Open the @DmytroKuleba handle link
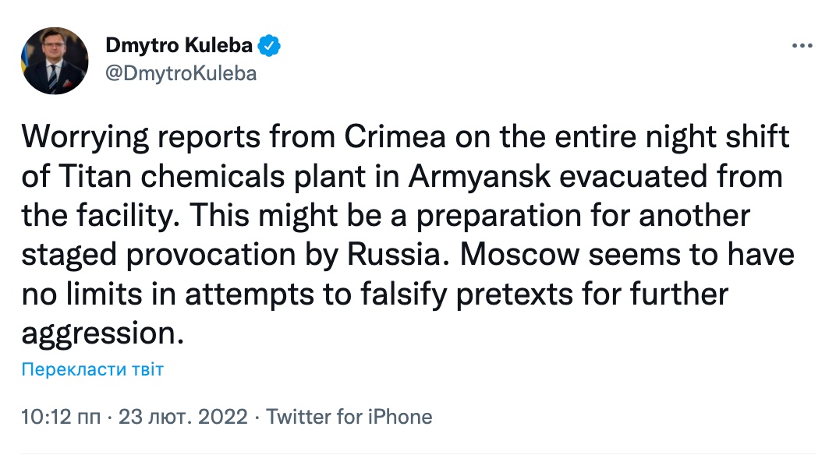The width and height of the screenshot is (836, 469). pyautogui.click(x=181, y=73)
